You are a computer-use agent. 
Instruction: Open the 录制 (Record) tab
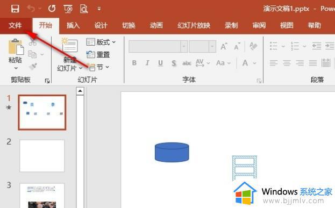tap(231, 25)
